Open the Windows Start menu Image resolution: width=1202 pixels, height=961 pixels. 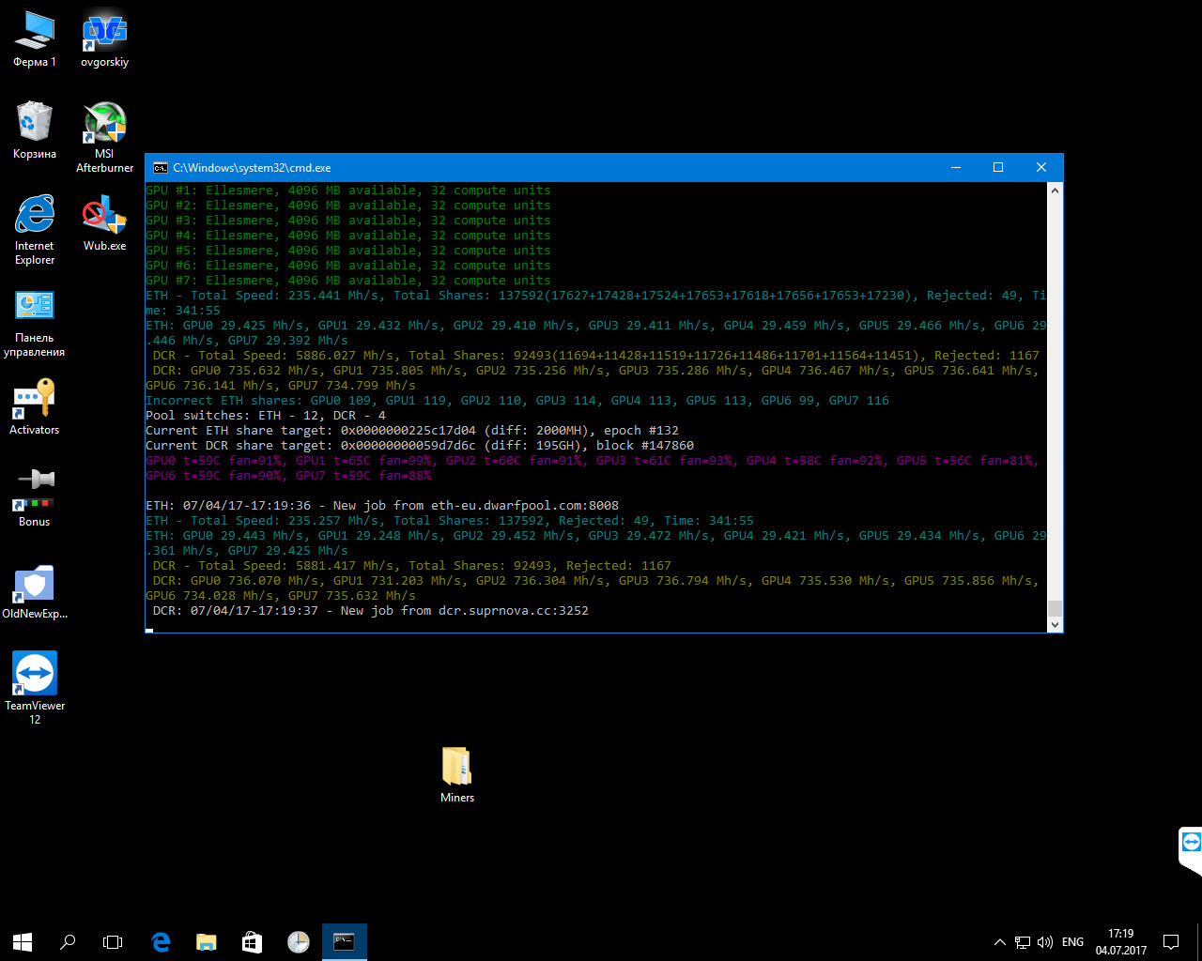[x=23, y=941]
